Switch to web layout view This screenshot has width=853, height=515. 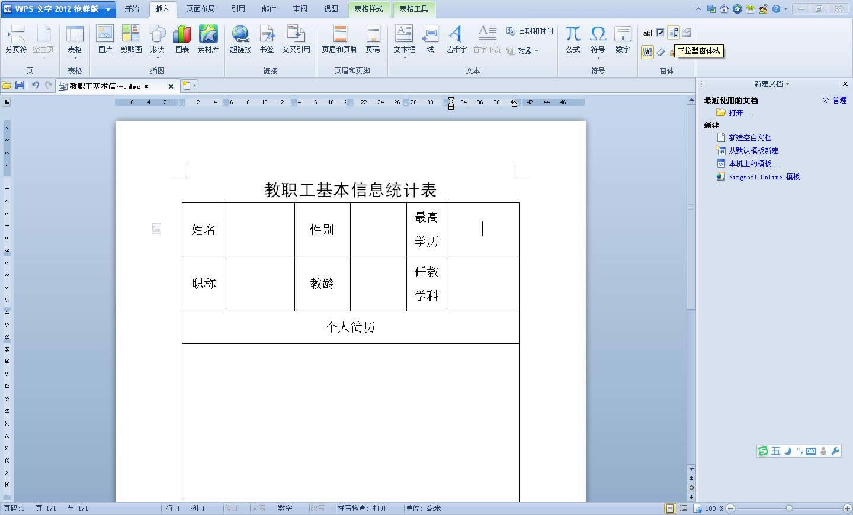(x=697, y=508)
